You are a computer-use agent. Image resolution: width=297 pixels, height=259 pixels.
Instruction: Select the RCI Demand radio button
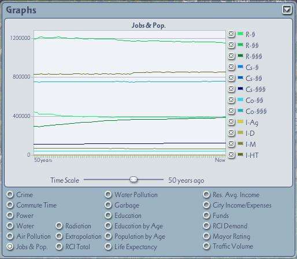click(x=206, y=225)
